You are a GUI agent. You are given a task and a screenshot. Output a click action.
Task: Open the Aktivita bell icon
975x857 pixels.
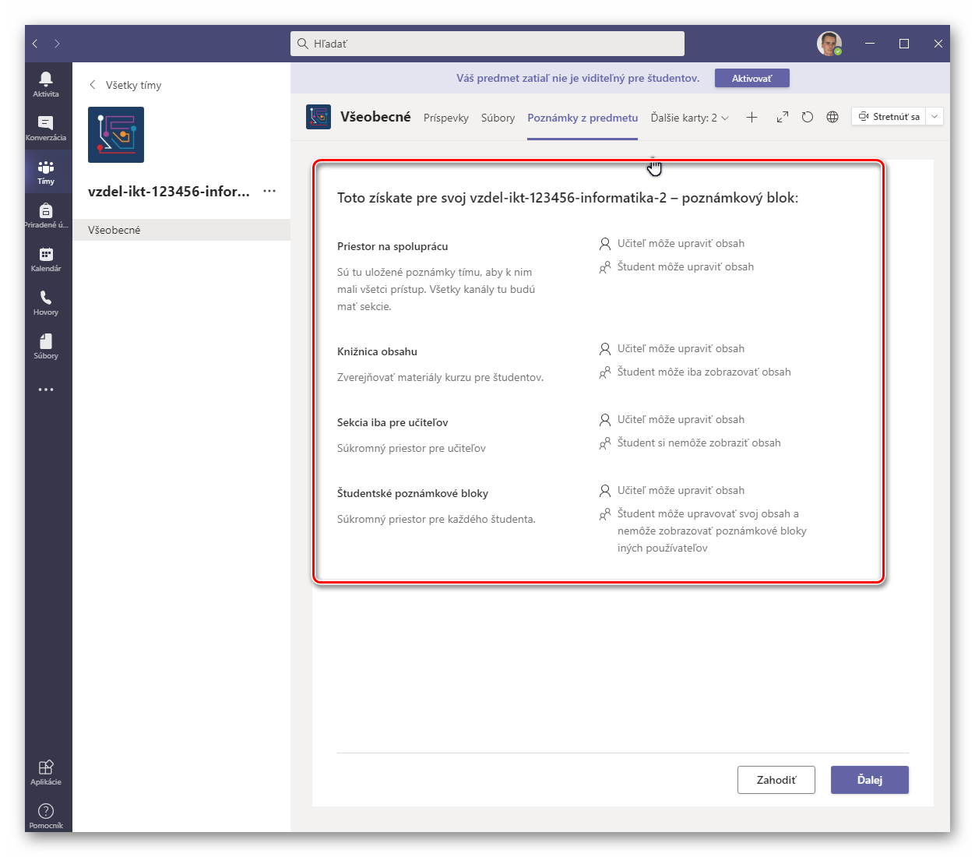pos(46,83)
